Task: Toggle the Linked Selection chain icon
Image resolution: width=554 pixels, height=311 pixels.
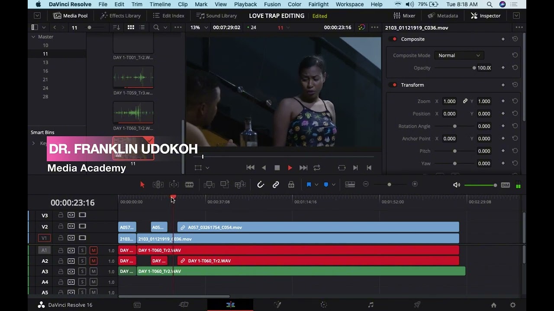Action: coord(276,184)
